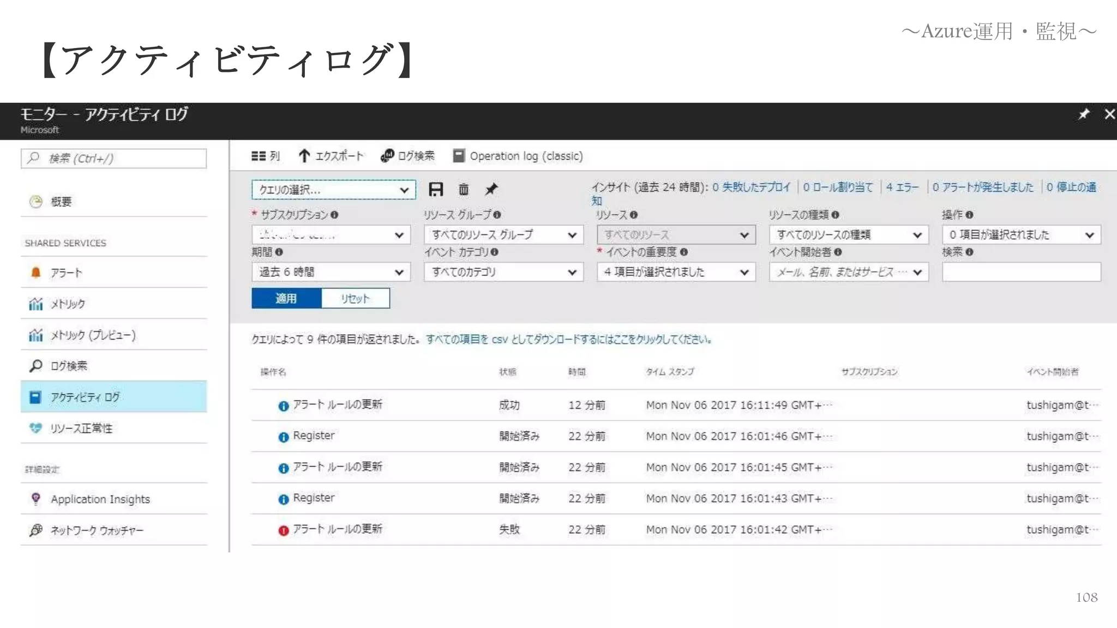
Task: Click the ネットワーク ウォッチャー icon
Action: pyautogui.click(x=35, y=530)
